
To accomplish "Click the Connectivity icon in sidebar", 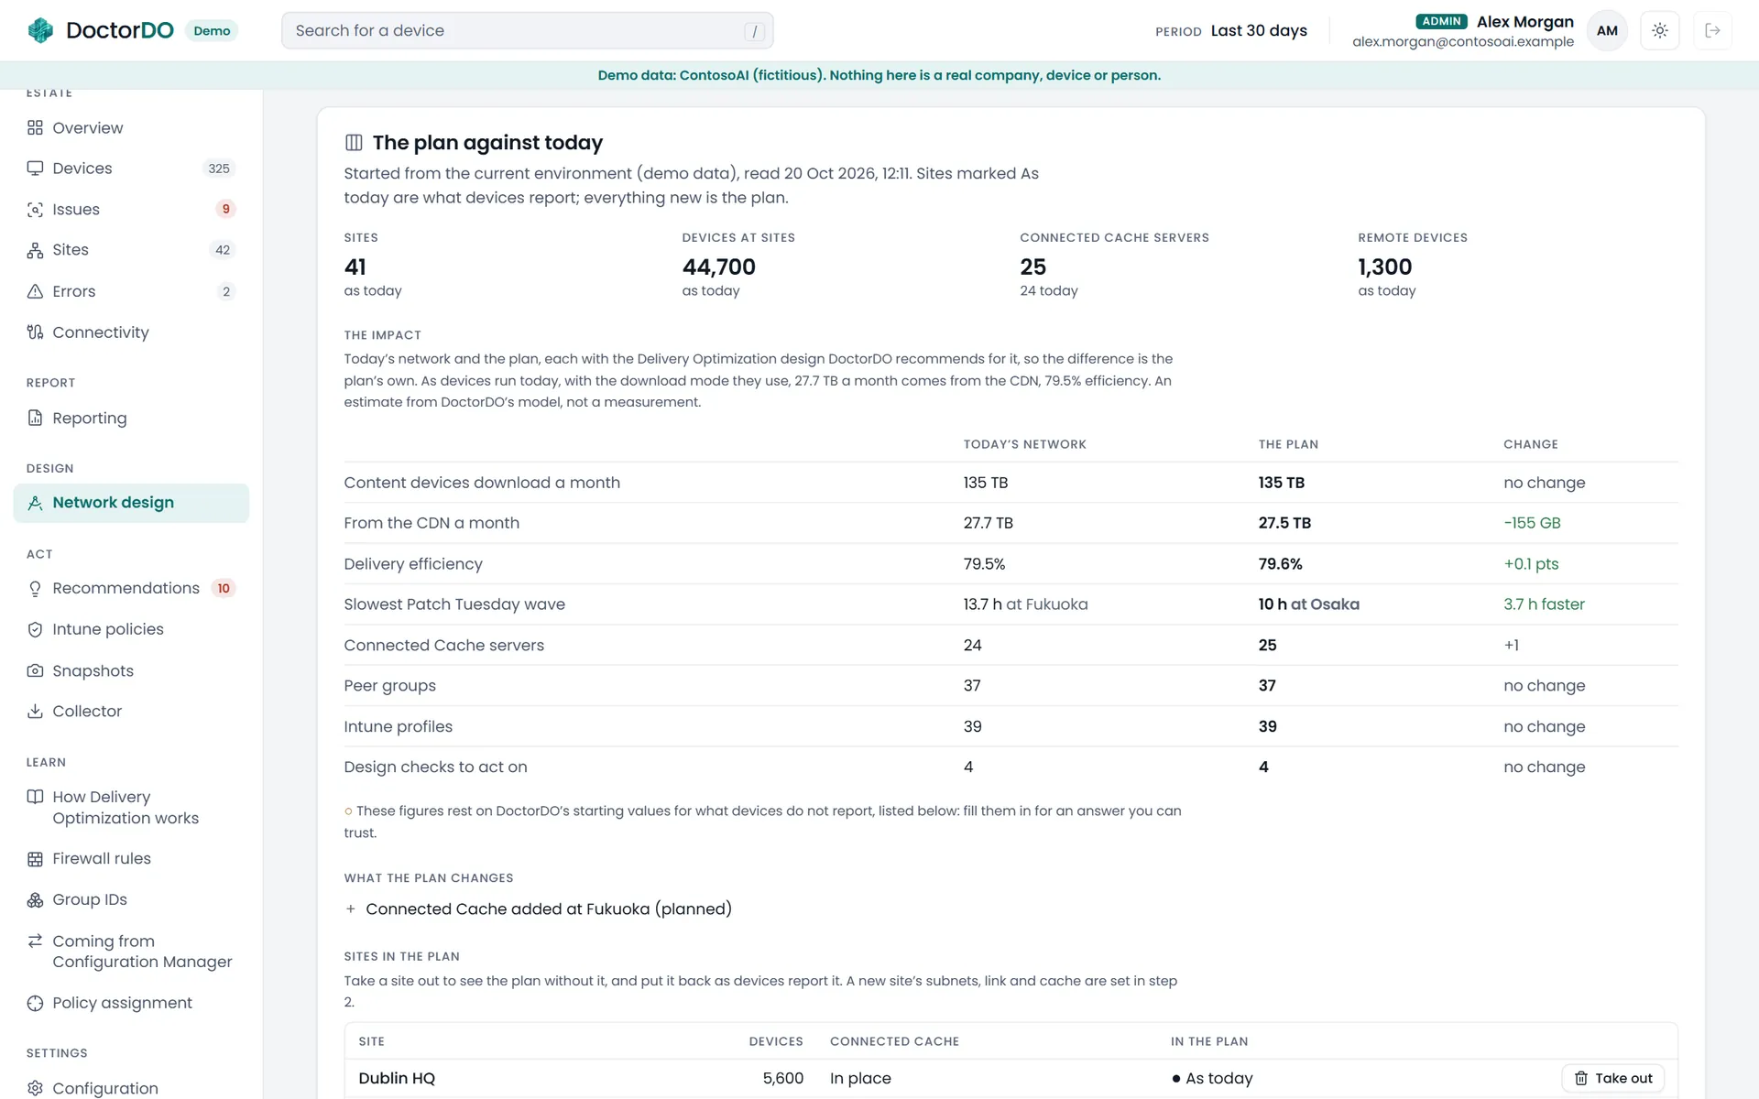I will [x=35, y=332].
